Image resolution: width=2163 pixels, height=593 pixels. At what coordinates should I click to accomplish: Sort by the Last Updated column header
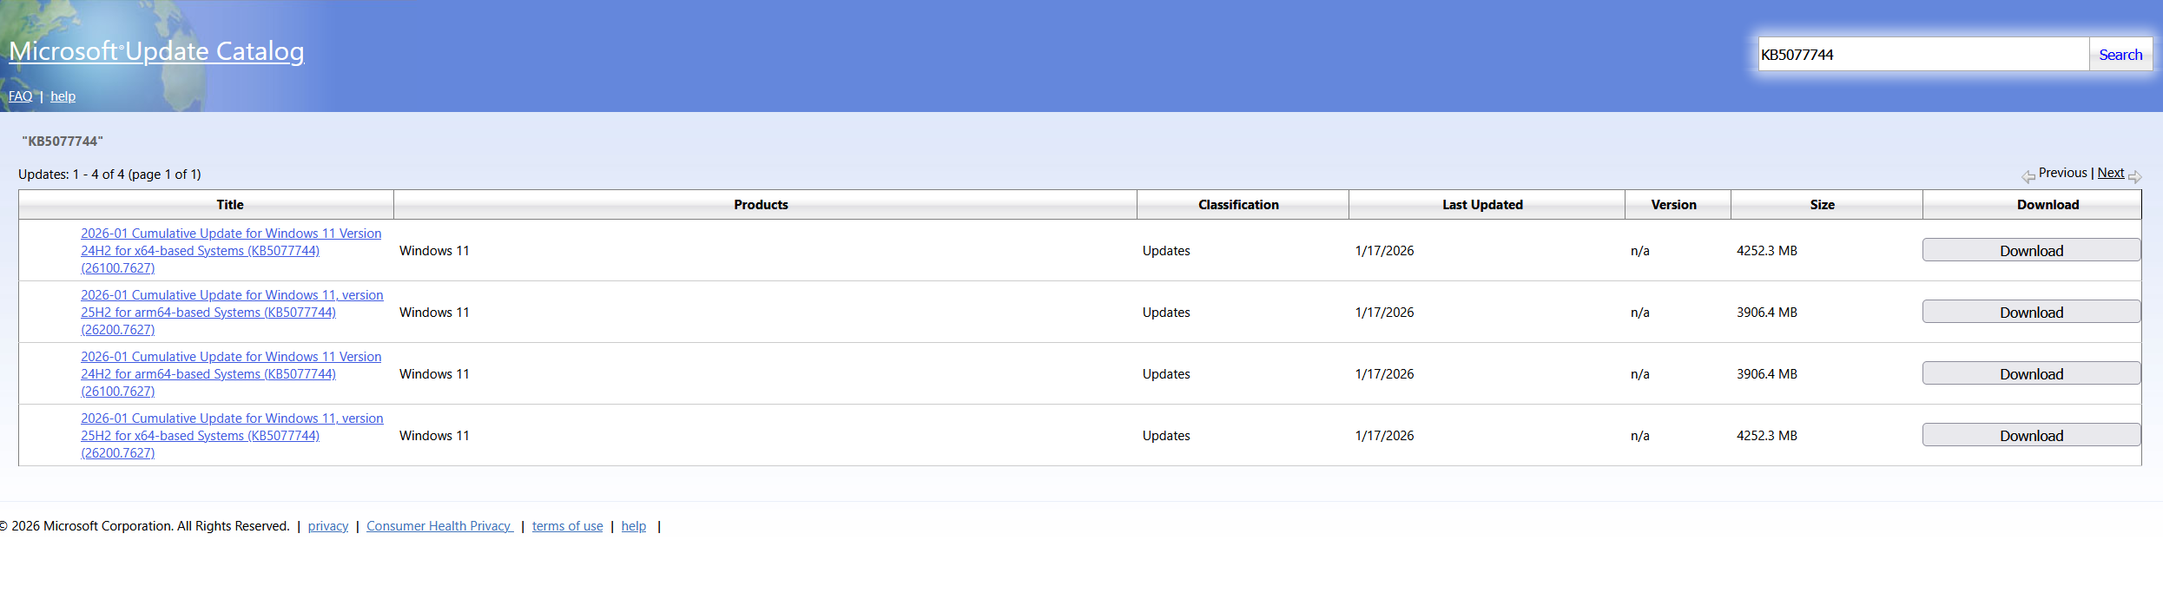[x=1482, y=205]
